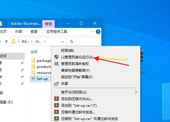Click the two-person ownership icon
Image resolution: width=170 pixels, height=122 pixels.
coord(56,64)
